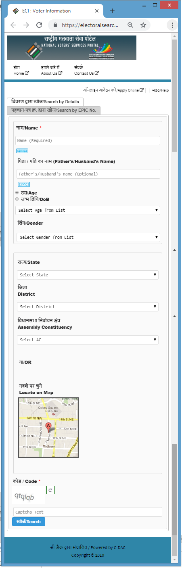Screen dimensions: 182x568
Task: Bookmark this page with the star icon
Action: coord(143,25)
